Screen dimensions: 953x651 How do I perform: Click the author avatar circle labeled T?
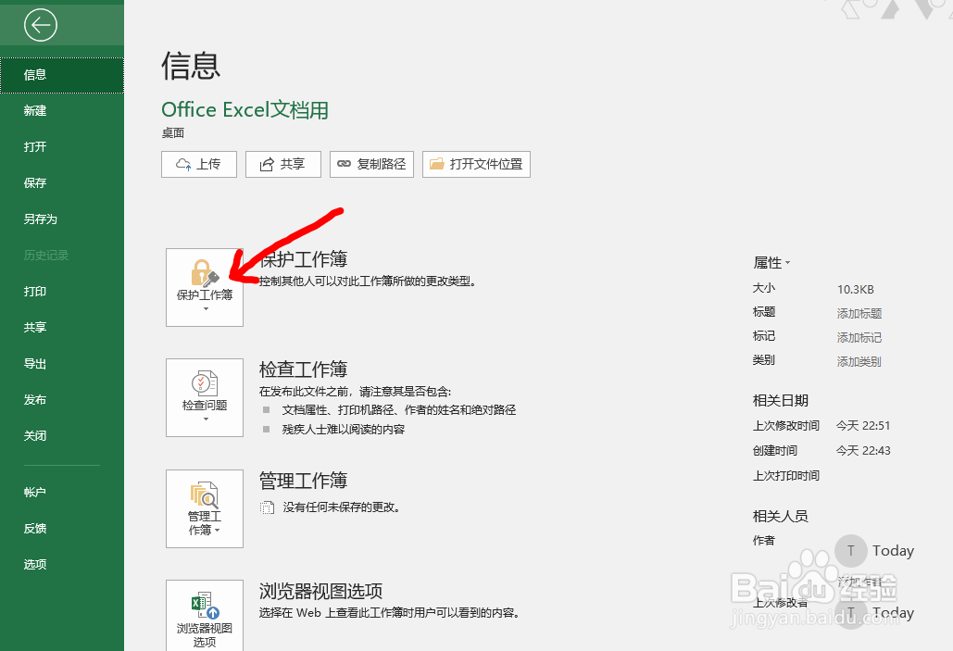[x=849, y=550]
